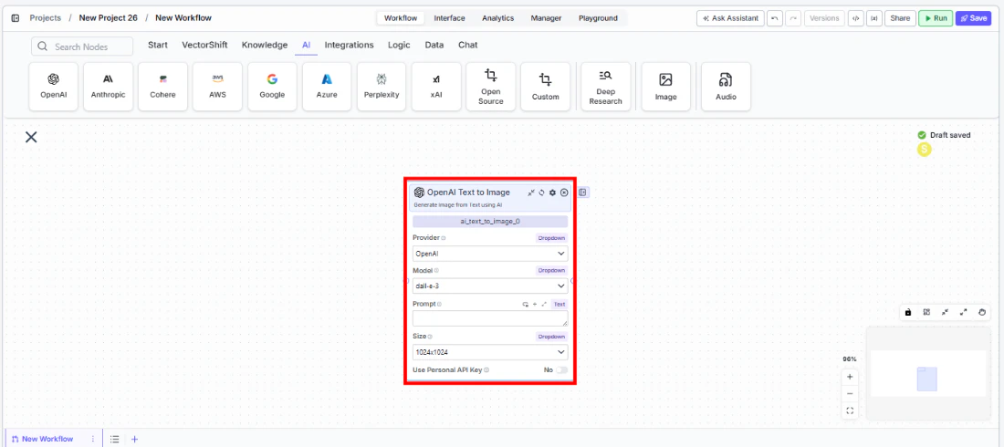Click the Search Nodes field
Viewport: 1004px width, 447px height.
point(82,47)
